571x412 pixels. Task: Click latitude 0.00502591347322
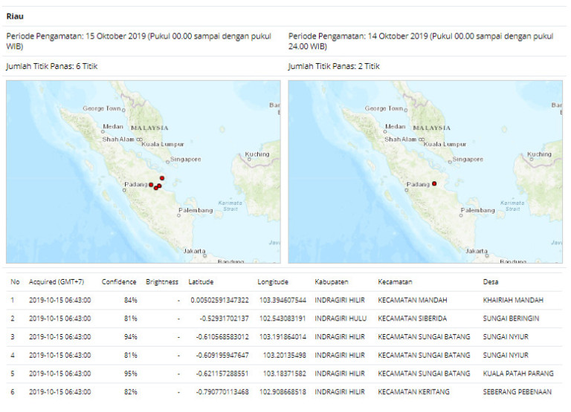219,301
